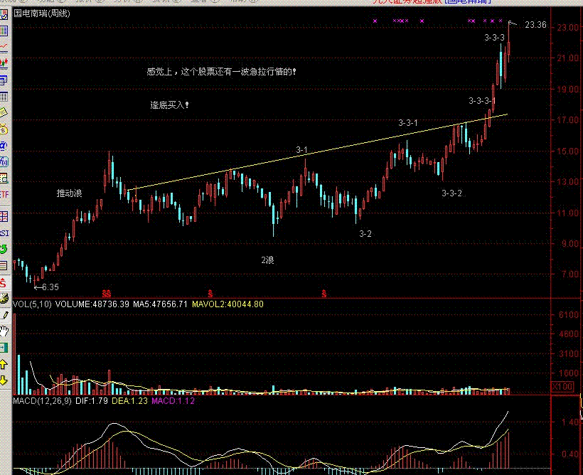Open the lined list icon in sidebar

coord(4,265)
